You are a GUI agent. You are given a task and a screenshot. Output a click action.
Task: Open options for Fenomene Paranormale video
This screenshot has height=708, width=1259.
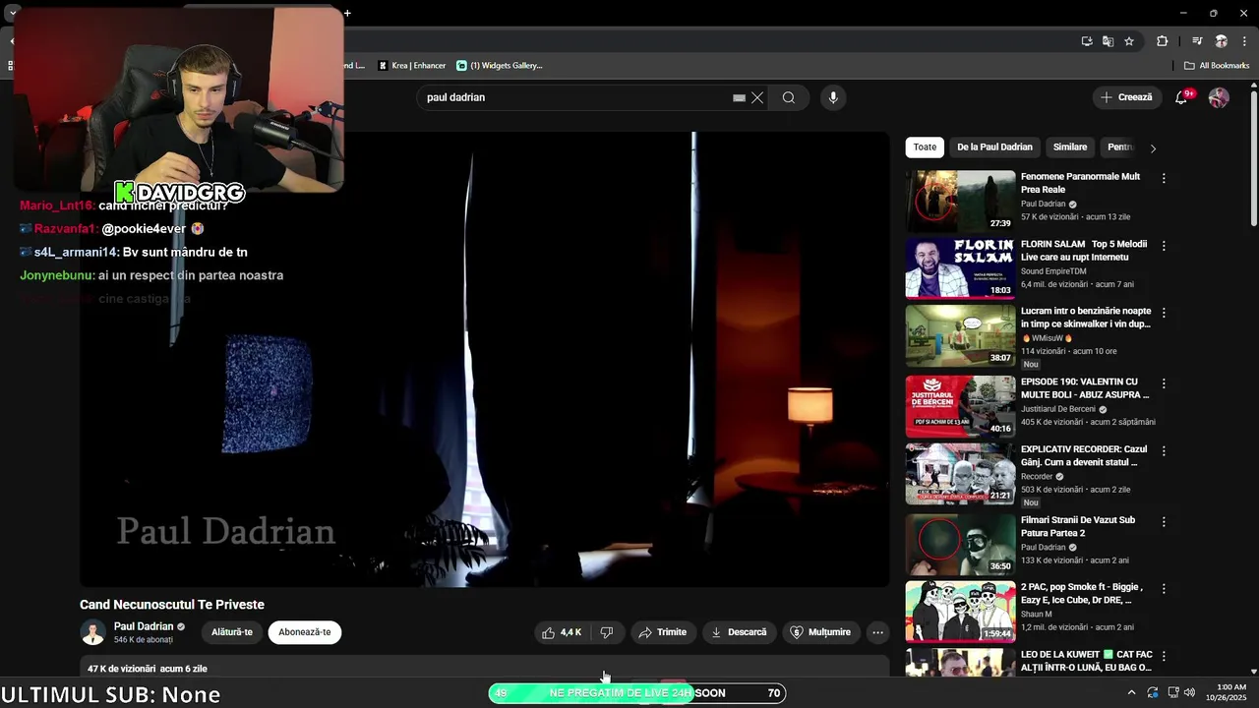pyautogui.click(x=1164, y=178)
